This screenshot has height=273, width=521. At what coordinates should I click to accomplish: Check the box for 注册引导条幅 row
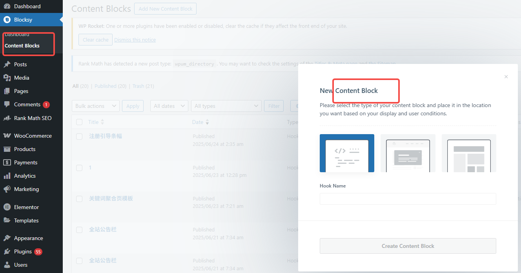click(79, 136)
